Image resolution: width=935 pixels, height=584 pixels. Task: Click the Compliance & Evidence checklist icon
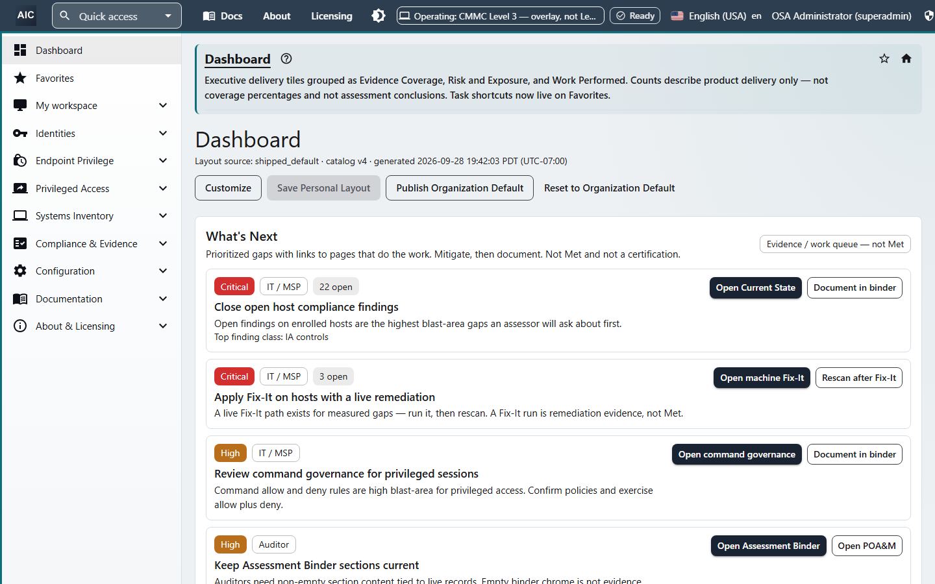[x=20, y=243]
